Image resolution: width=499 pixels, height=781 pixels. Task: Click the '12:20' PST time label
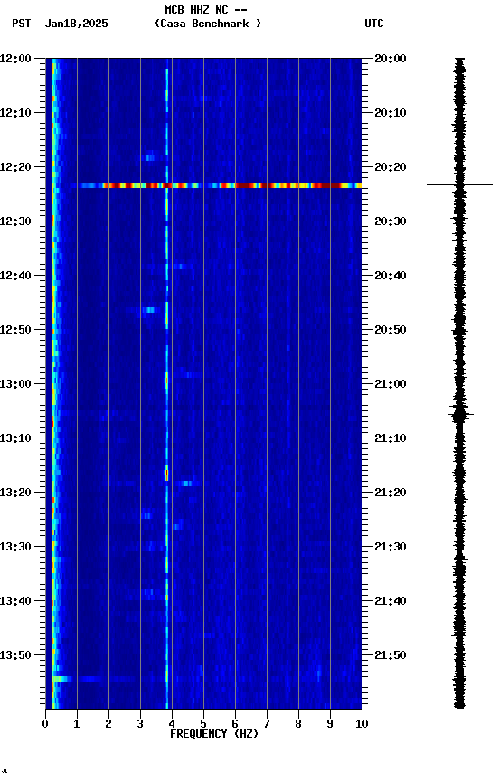15,167
